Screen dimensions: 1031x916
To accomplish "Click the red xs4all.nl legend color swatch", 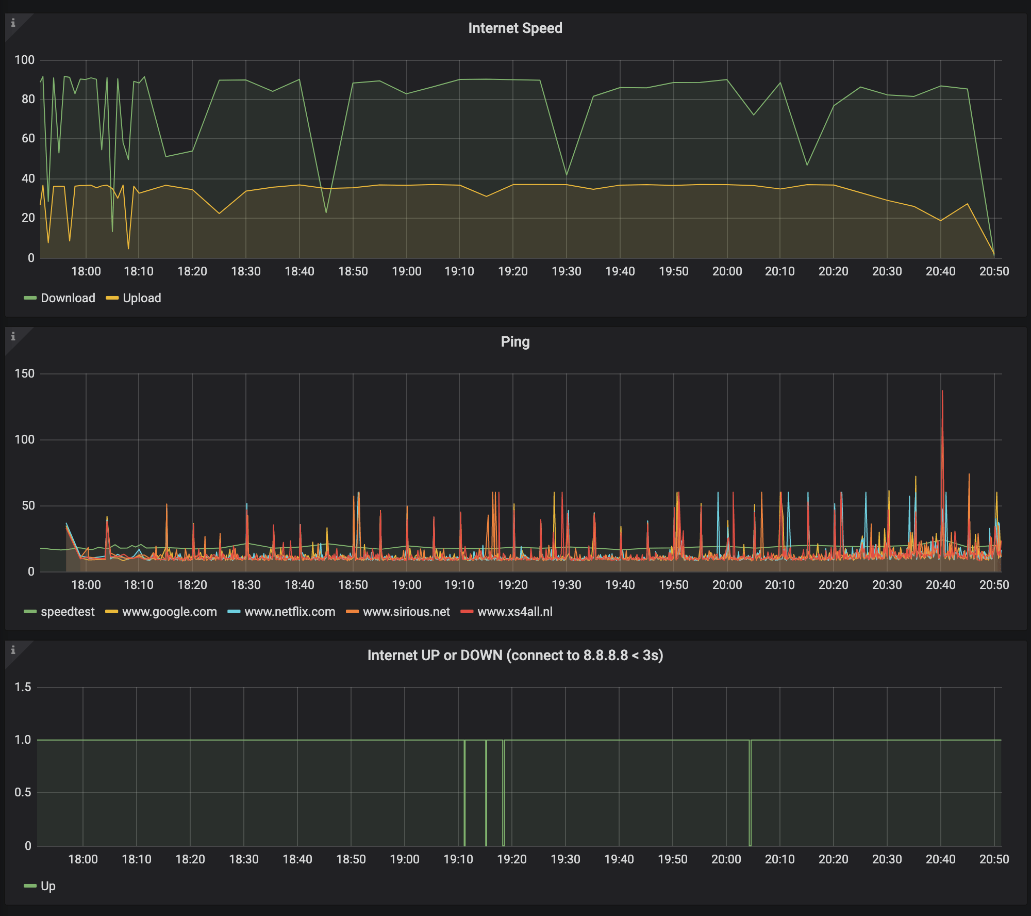I will (467, 612).
